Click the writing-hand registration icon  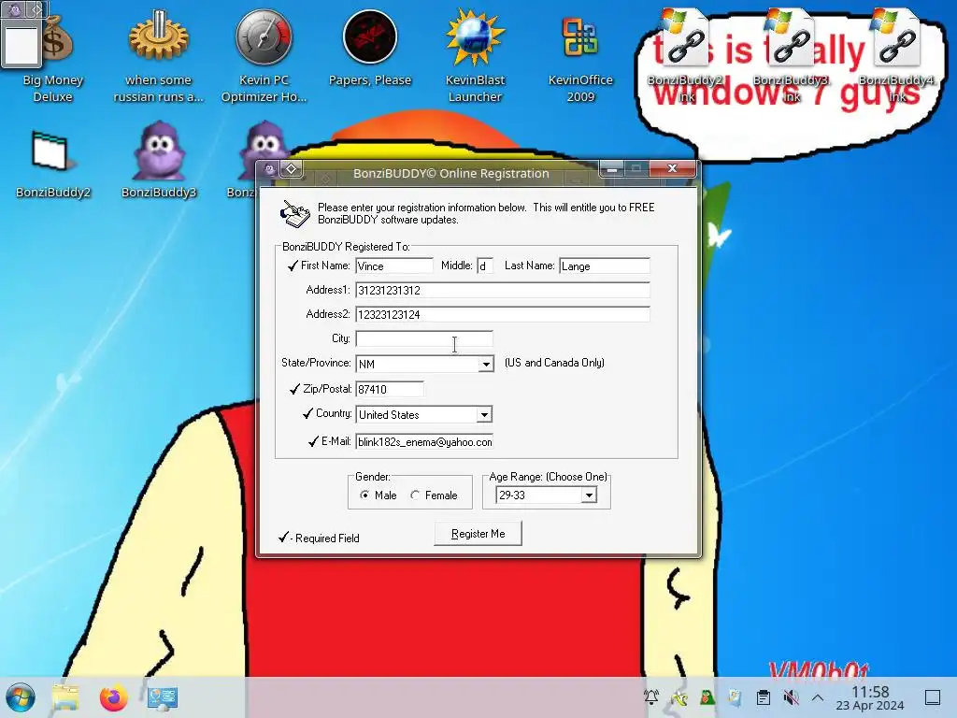(x=294, y=214)
